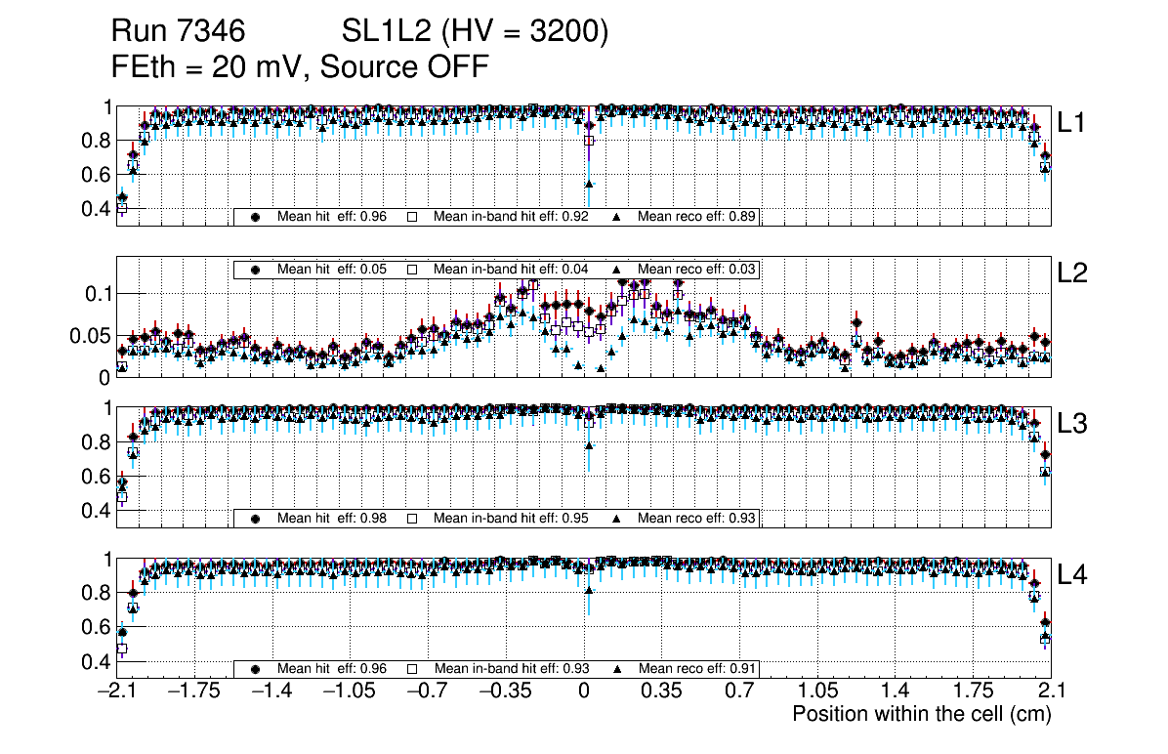Viewport: 1168px width, 754px height.
Task: Click the '0.05' y-axis tick label in L2
Action: click(x=88, y=336)
